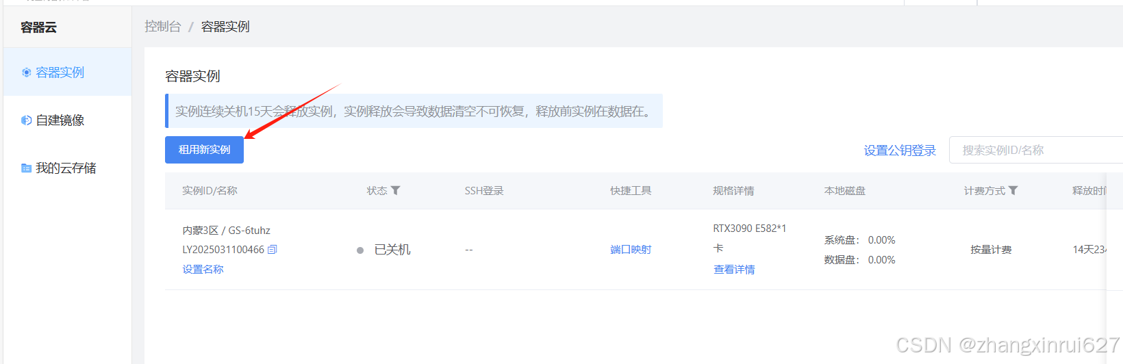1123x364 pixels.
Task: Open the 端口映射 quick tool link
Action: [x=631, y=250]
